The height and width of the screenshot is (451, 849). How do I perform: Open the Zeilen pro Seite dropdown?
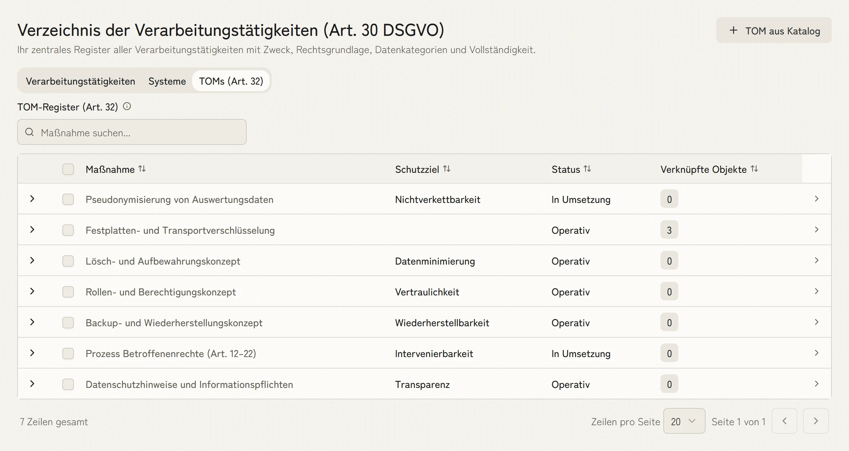(684, 421)
